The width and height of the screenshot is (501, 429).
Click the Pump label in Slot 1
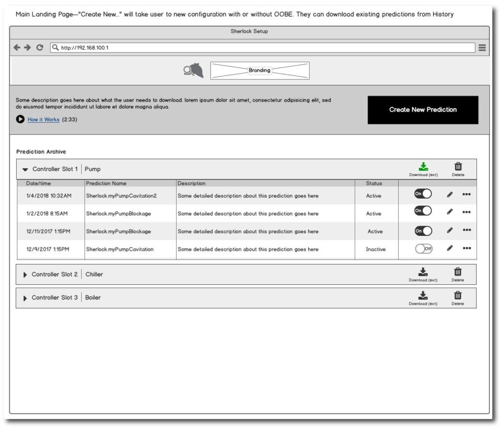pos(92,169)
